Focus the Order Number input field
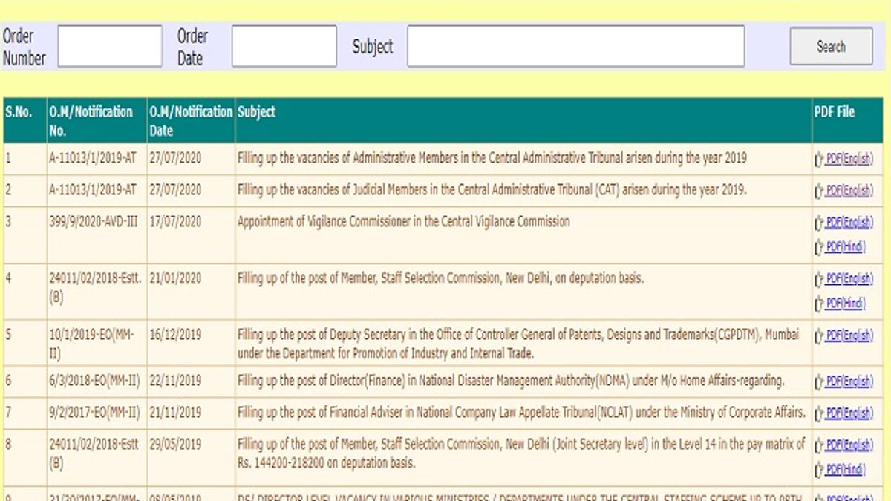Viewport: 891px width, 501px height. tap(110, 47)
